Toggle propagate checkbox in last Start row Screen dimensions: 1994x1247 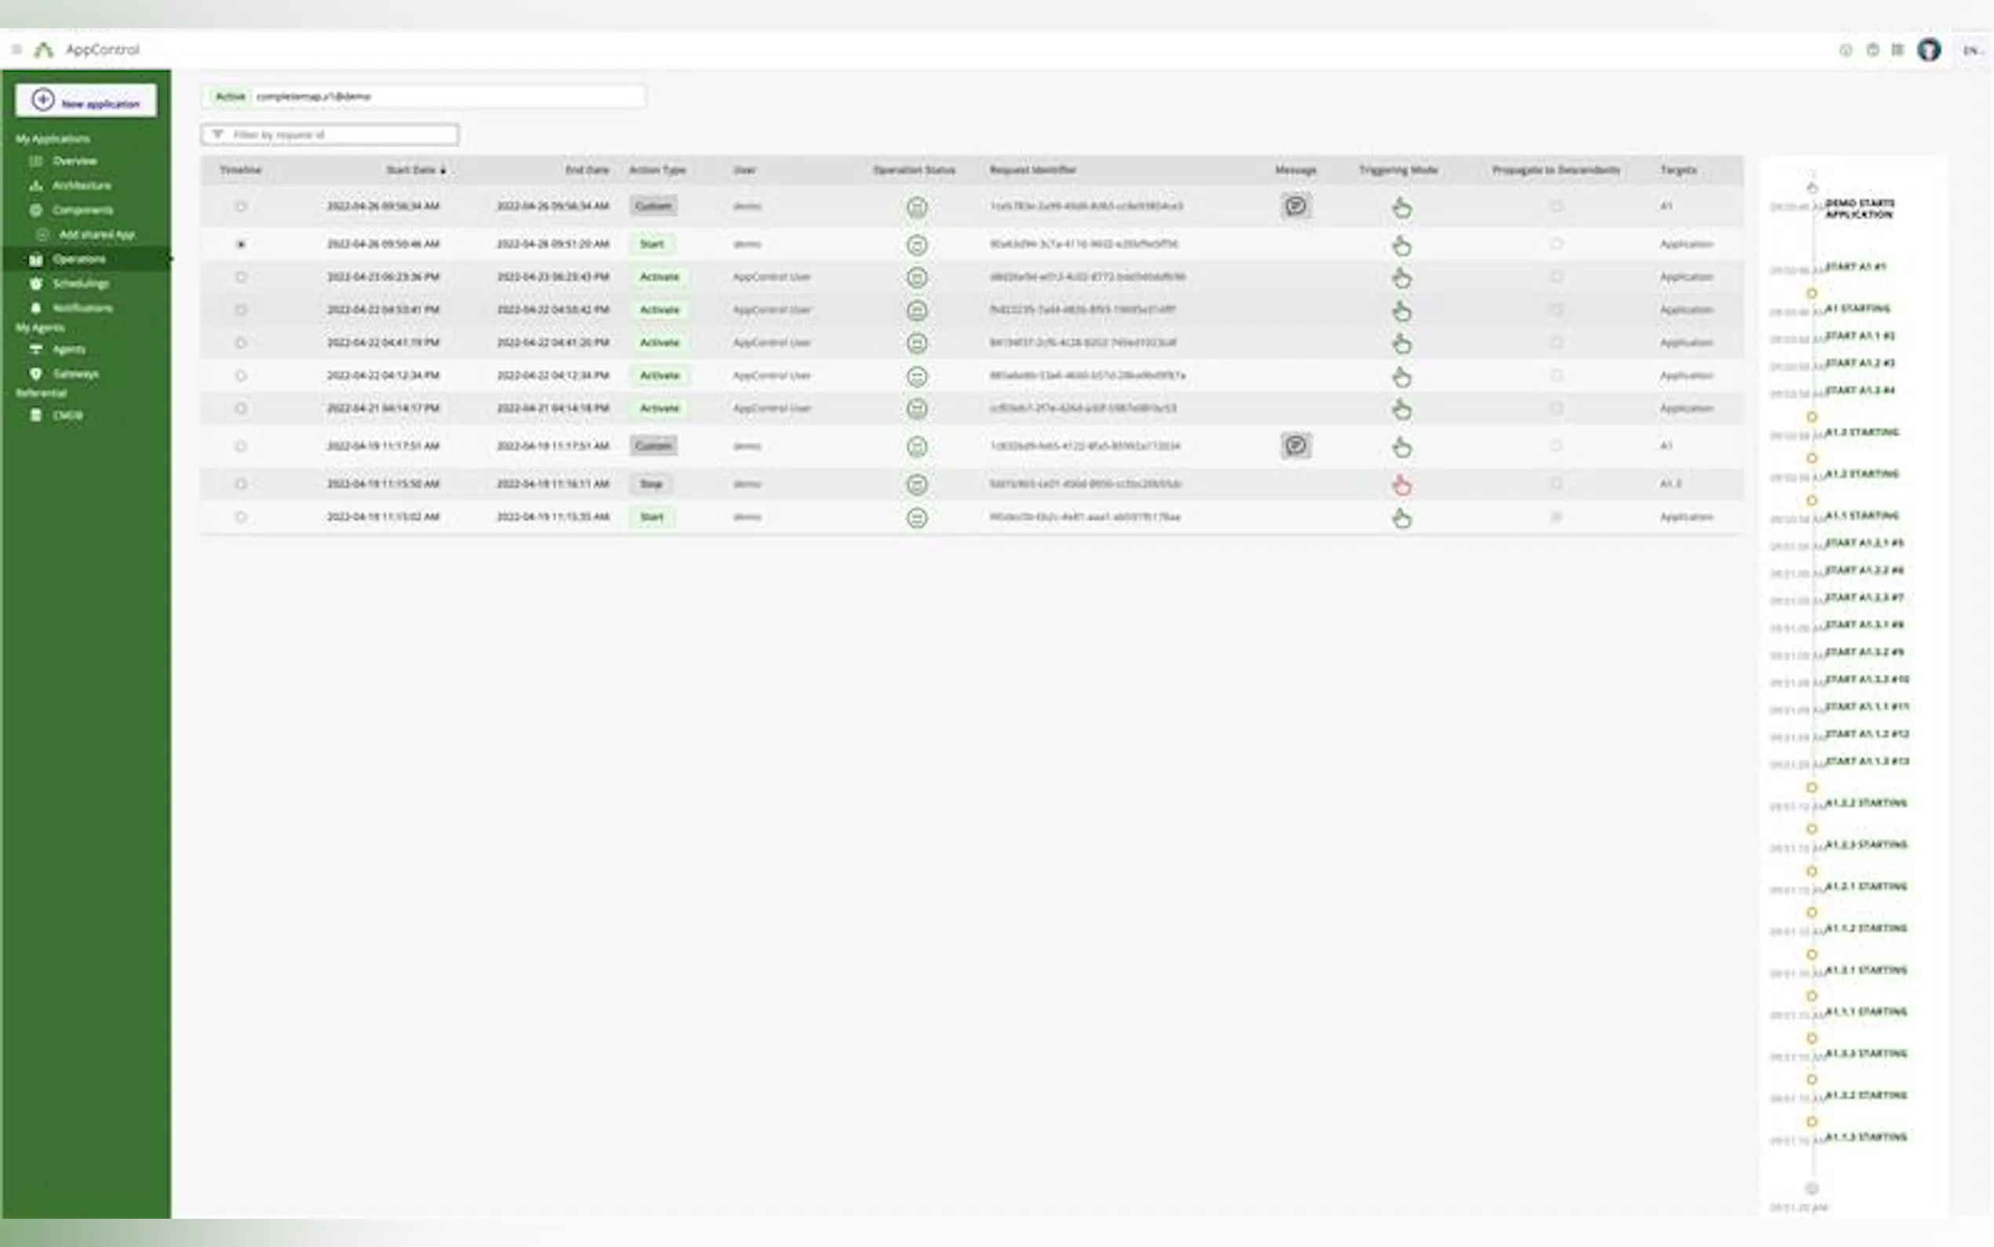pos(1555,517)
